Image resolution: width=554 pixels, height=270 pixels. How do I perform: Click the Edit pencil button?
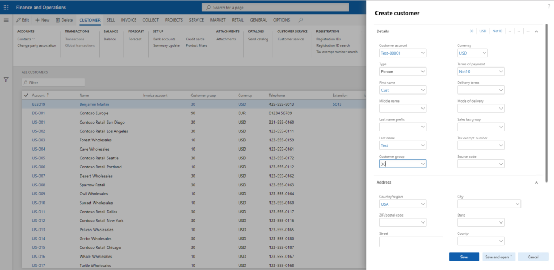pyautogui.click(x=23, y=20)
